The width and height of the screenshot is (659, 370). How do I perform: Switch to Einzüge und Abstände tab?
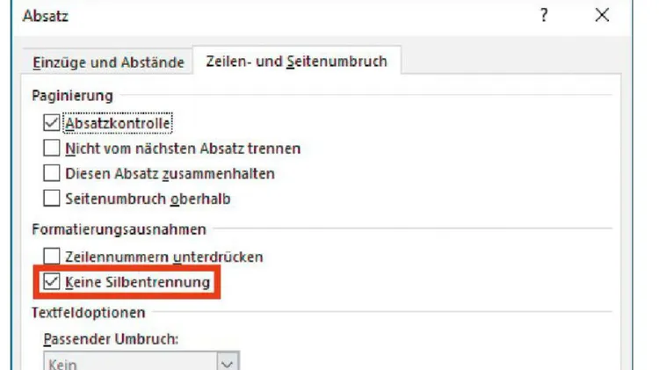108,62
